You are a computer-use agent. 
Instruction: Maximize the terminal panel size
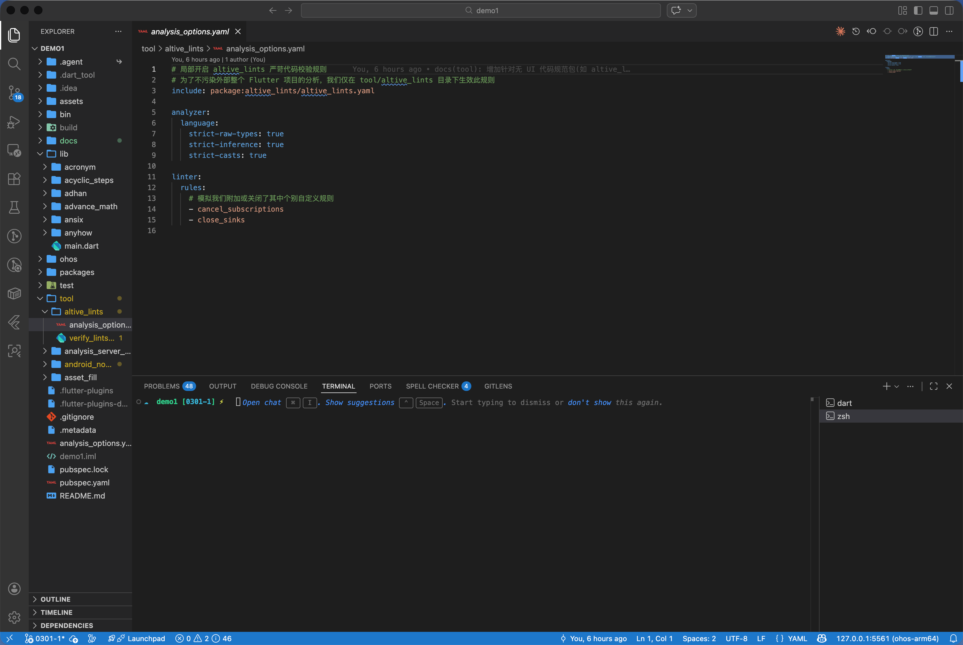coord(934,386)
